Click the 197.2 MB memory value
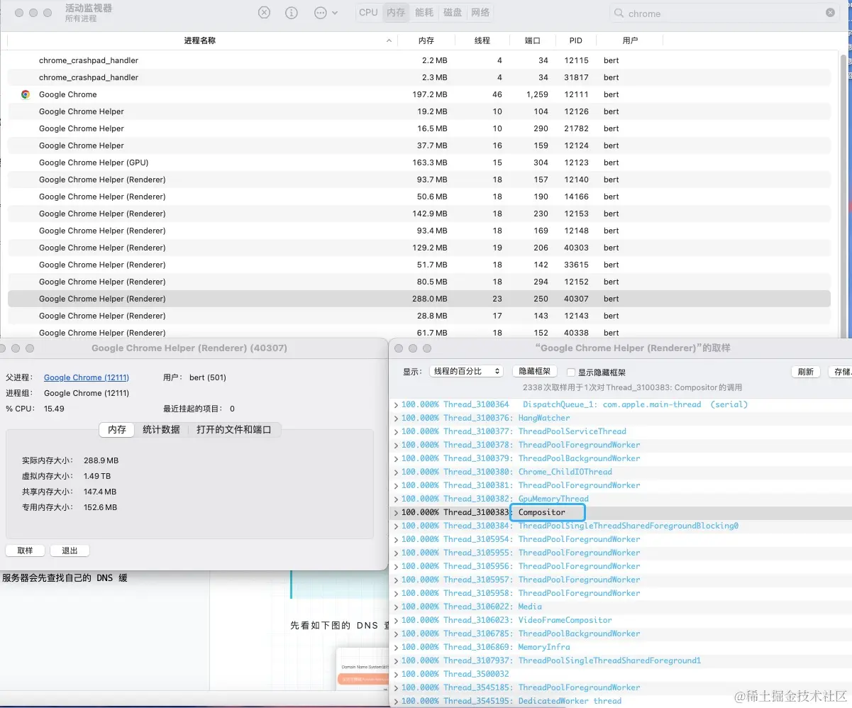 [429, 94]
